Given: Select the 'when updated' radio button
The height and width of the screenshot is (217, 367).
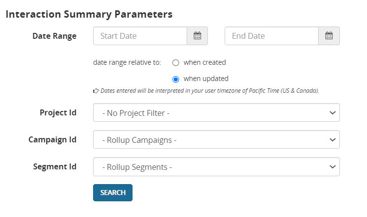Looking at the screenshot, I should click(x=176, y=79).
